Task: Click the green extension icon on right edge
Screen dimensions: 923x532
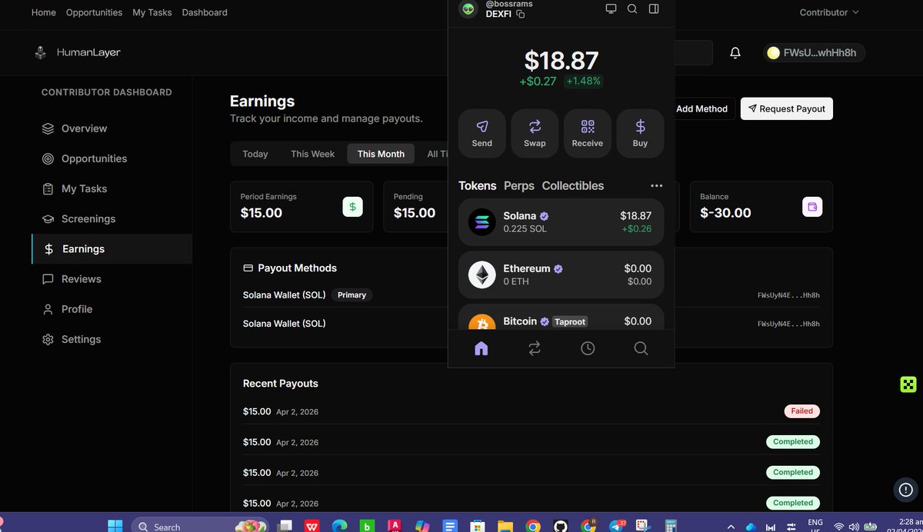Action: [x=908, y=384]
